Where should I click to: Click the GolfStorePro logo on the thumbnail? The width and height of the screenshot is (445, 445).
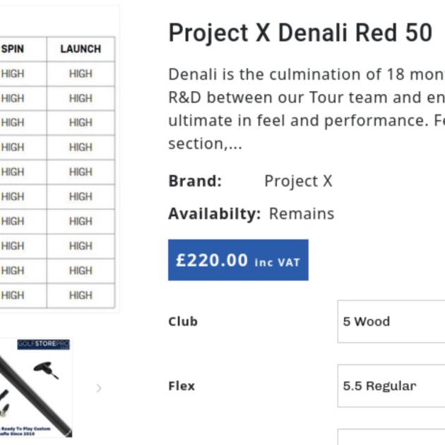click(44, 345)
